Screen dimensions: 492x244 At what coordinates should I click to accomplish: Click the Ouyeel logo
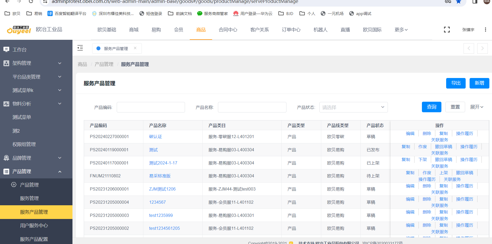pos(19,30)
